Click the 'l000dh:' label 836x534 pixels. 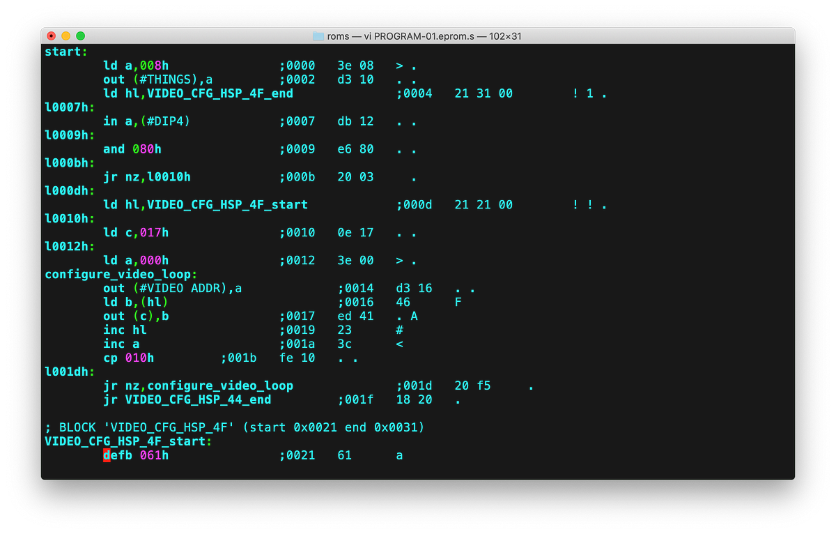click(x=70, y=191)
